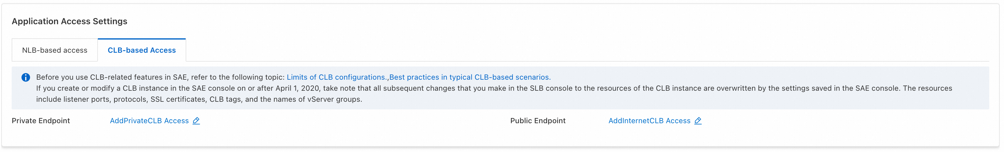Screen dimensions: 1004x152
Task: Click the Public Endpoint label
Action: [538, 121]
